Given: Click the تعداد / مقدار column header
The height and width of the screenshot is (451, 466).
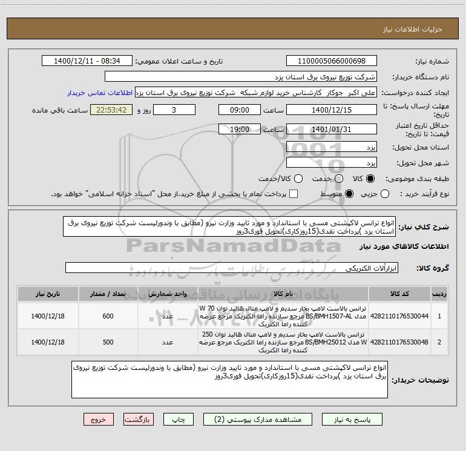Looking at the screenshot, I should pyautogui.click(x=108, y=294).
